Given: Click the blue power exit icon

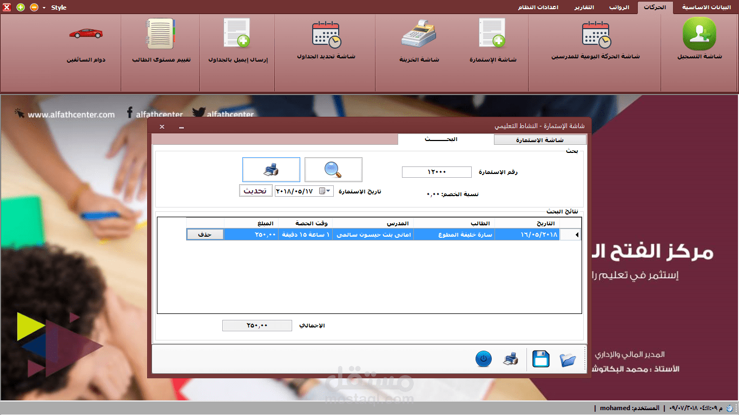Looking at the screenshot, I should pos(484,359).
